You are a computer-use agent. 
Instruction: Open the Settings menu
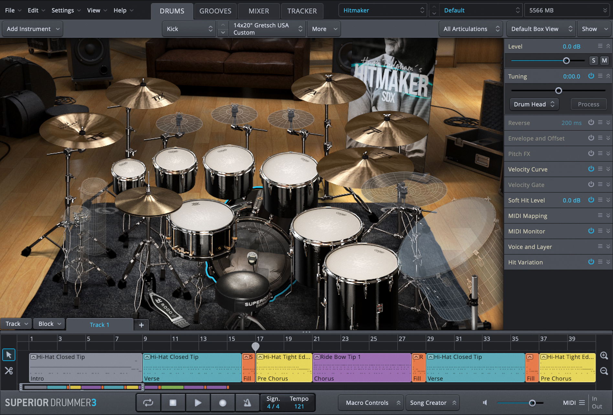click(63, 10)
